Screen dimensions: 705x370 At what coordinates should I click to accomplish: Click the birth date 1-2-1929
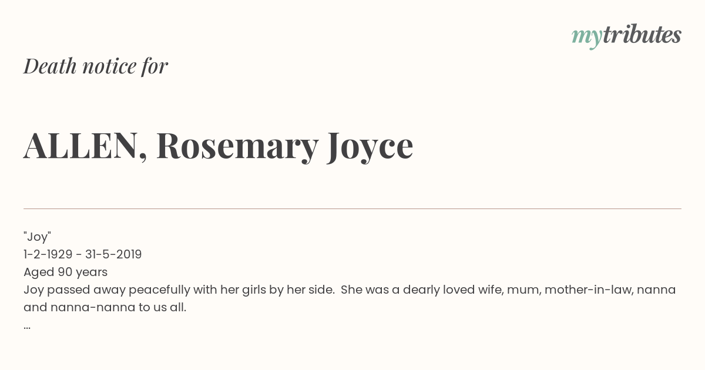[48, 254]
